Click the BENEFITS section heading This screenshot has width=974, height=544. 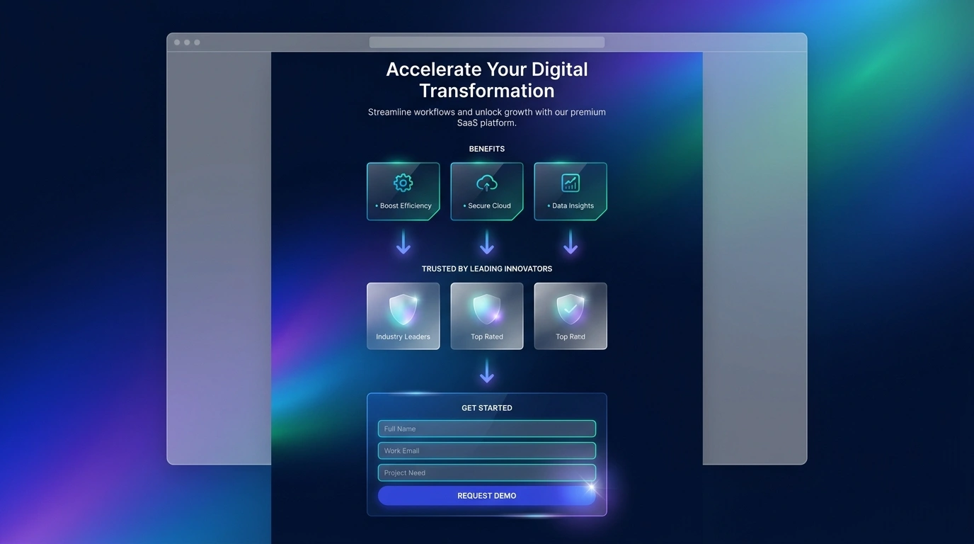(487, 149)
